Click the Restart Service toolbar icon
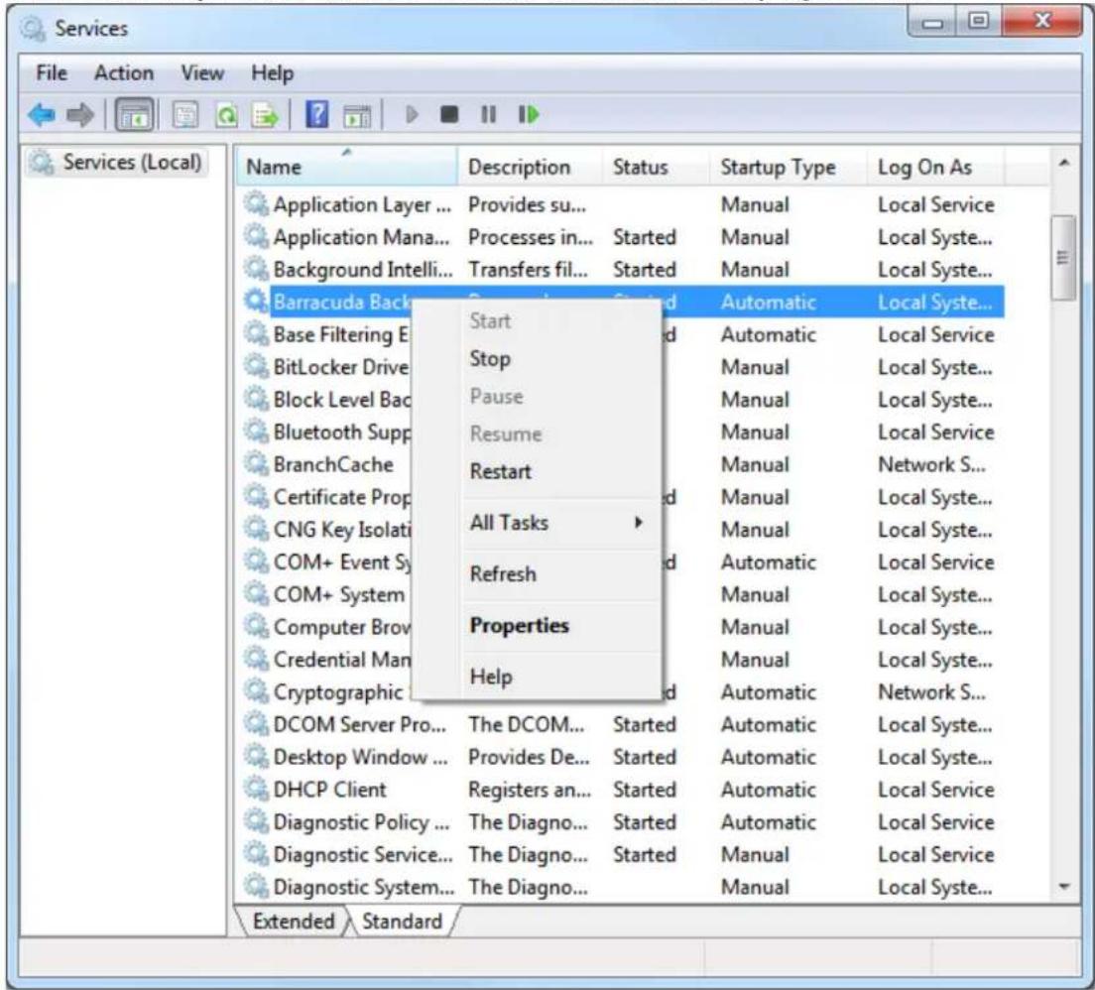This screenshot has height=990, width=1095. [x=529, y=114]
